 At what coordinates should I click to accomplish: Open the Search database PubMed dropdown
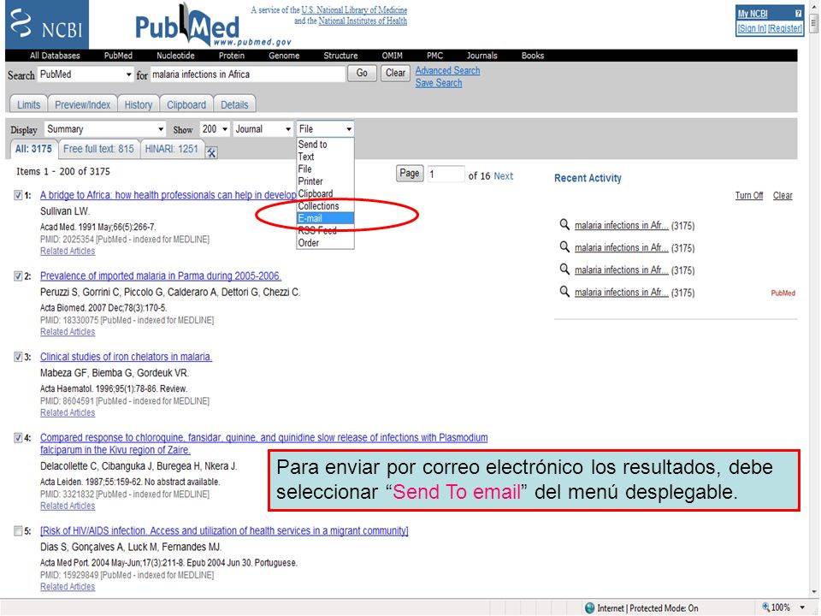(x=86, y=74)
